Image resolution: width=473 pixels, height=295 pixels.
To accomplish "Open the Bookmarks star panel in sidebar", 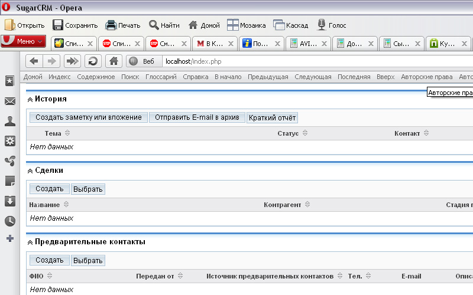I will click(9, 81).
